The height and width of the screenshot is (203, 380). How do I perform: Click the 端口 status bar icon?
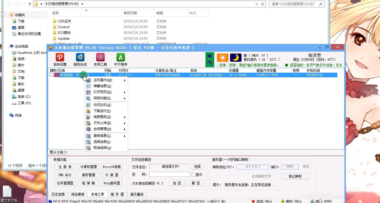click(312, 201)
